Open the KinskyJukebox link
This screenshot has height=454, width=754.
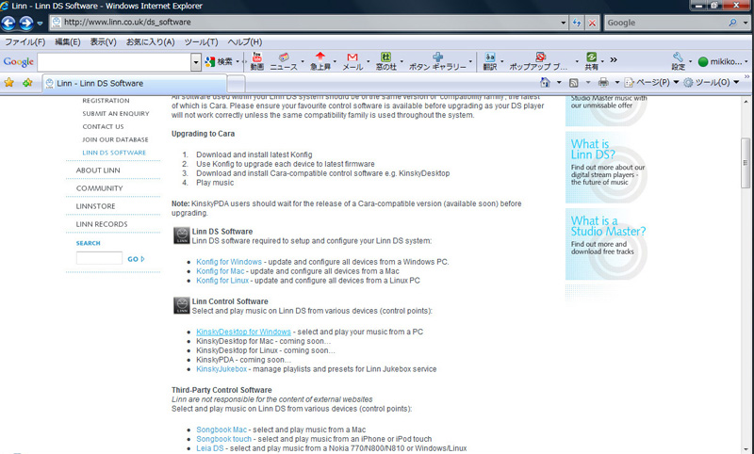pyautogui.click(x=221, y=369)
